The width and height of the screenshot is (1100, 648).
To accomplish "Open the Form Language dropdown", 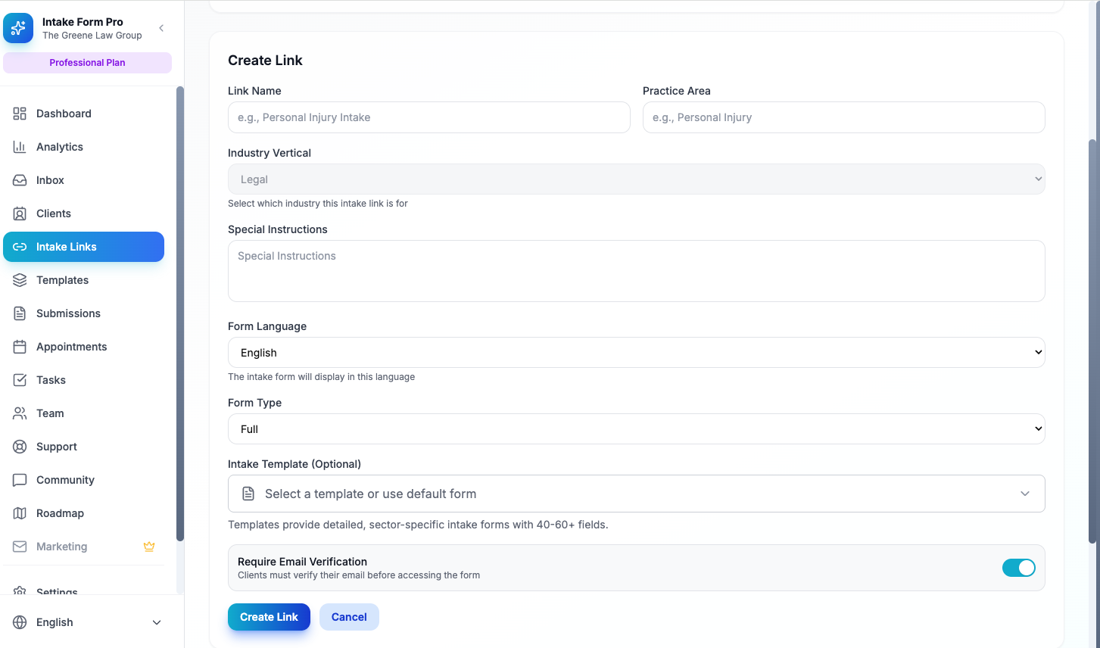I will click(636, 352).
